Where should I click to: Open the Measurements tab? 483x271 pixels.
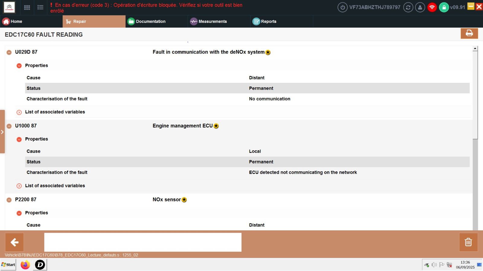(x=219, y=21)
